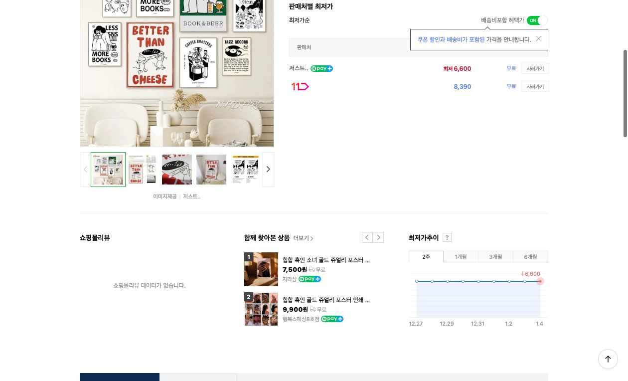The image size is (628, 381).
Task: Click the 최저가순 sorting option
Action: click(x=299, y=20)
